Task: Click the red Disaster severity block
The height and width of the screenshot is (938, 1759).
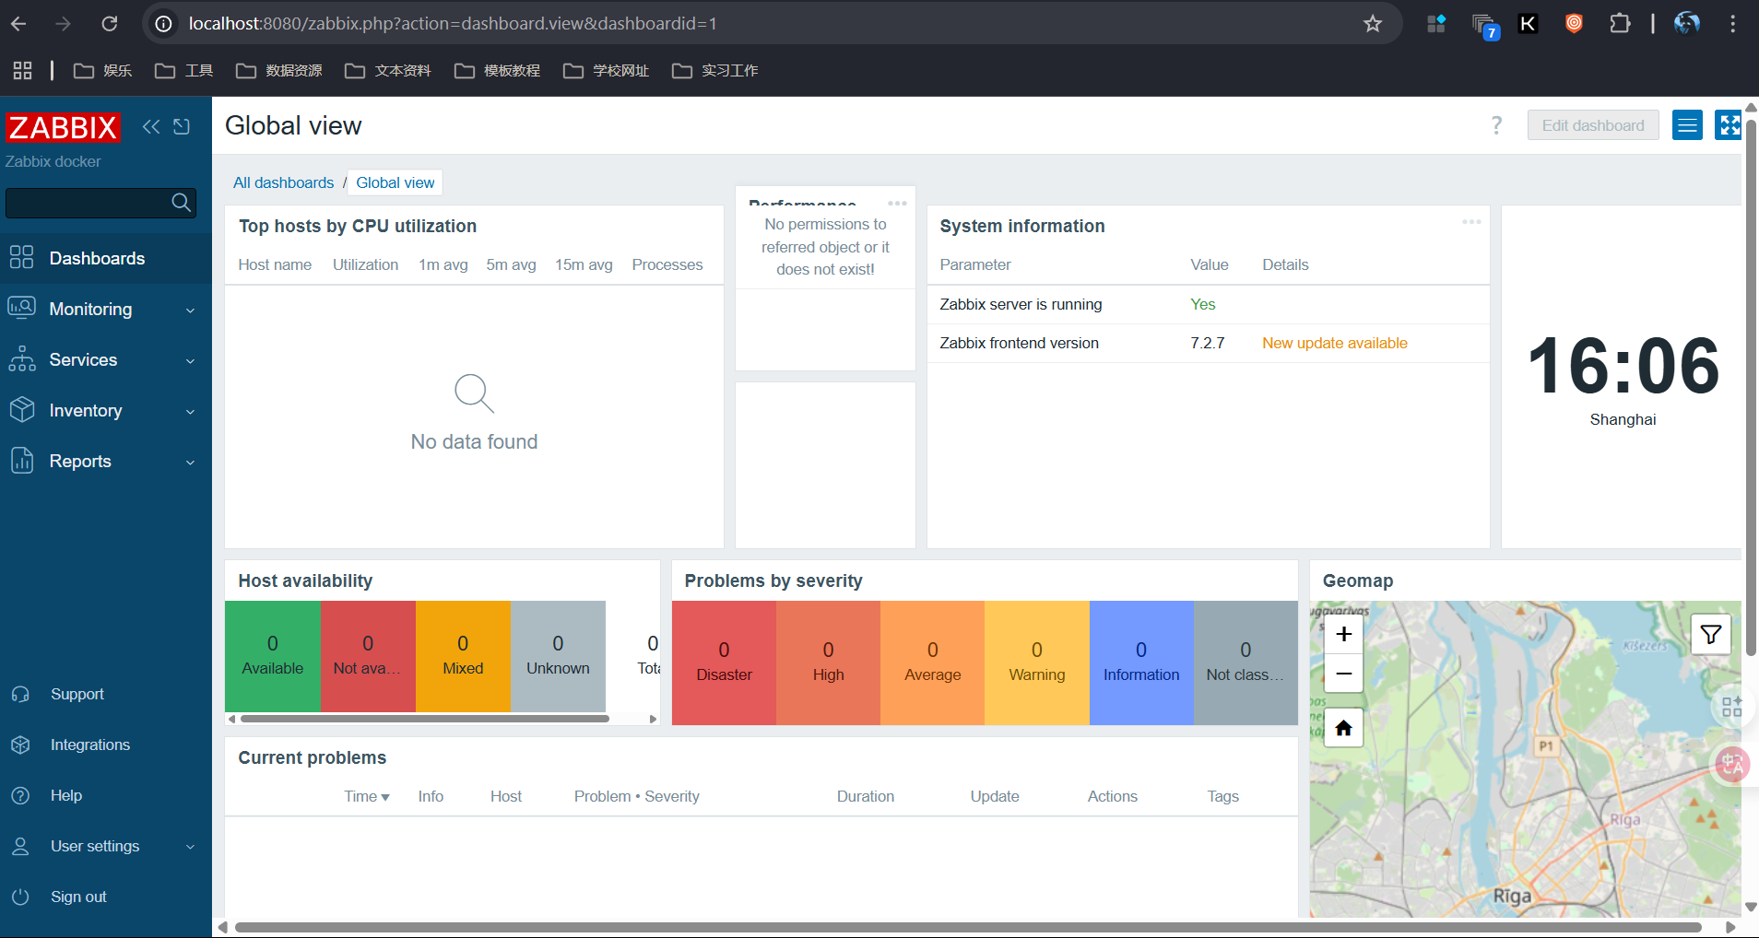Action: click(x=724, y=662)
